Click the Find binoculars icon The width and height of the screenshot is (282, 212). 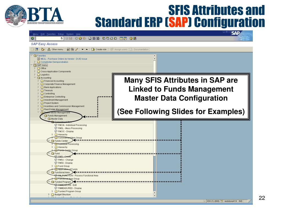point(94,38)
